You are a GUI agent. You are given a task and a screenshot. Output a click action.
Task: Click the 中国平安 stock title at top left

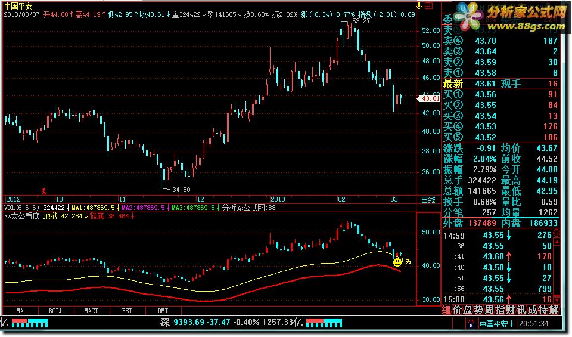18,6
